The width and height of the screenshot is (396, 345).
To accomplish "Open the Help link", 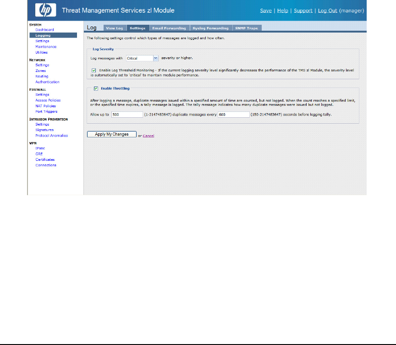I will click(283, 11).
